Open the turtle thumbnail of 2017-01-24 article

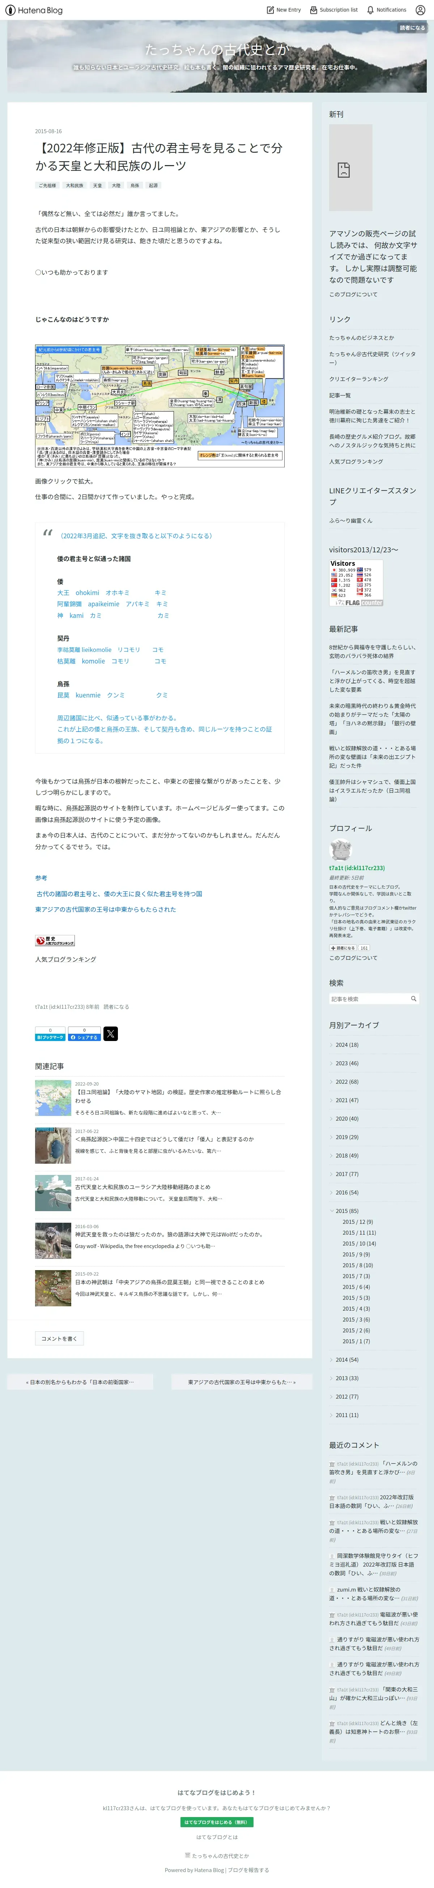[x=53, y=1193]
